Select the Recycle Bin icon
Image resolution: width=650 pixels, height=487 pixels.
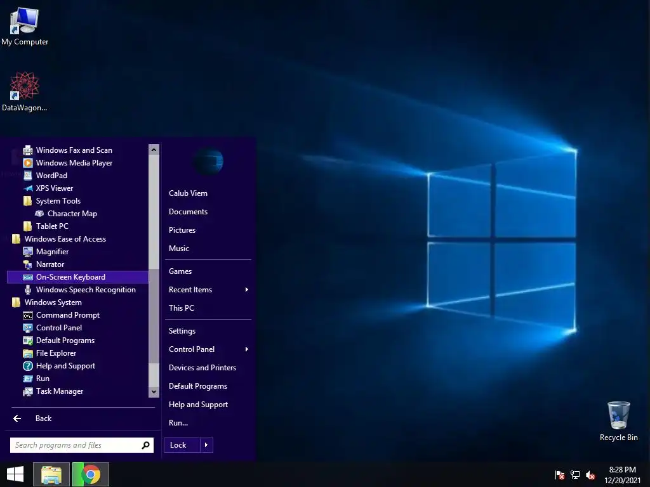pyautogui.click(x=618, y=421)
